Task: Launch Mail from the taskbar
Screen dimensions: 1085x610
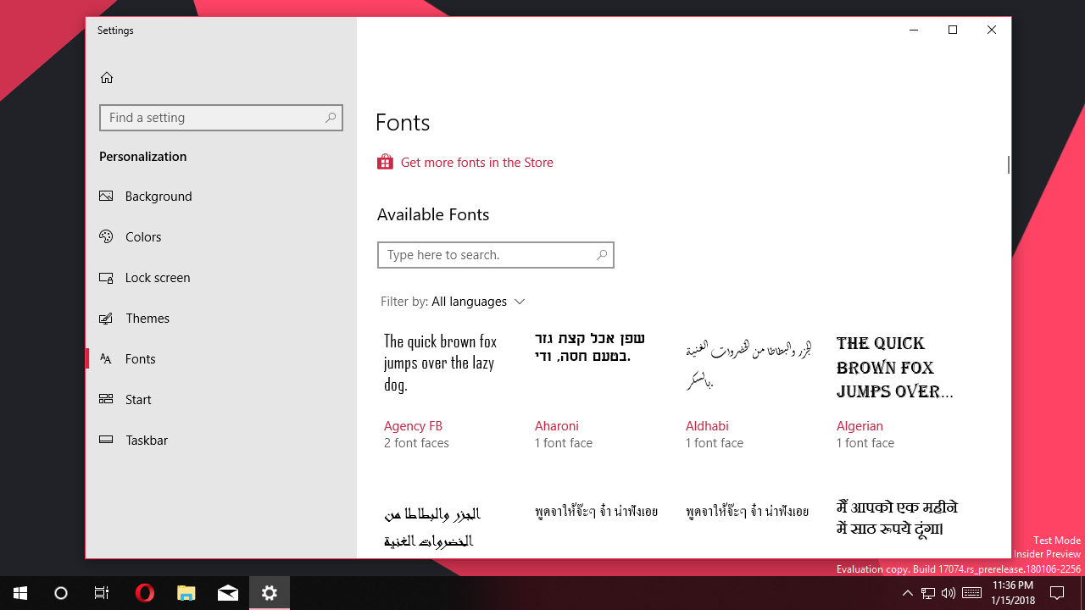Action: [227, 593]
